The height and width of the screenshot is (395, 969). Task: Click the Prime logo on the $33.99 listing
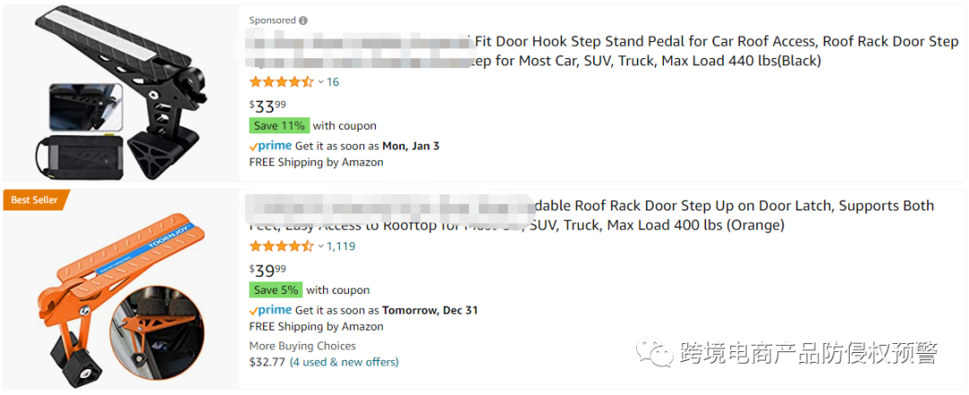click(x=270, y=146)
